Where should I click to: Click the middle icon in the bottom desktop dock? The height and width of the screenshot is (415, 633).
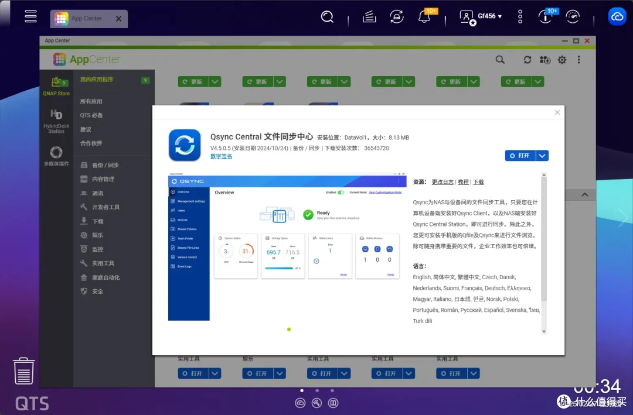coord(316,403)
